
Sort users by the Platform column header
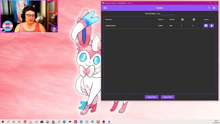[161, 20]
